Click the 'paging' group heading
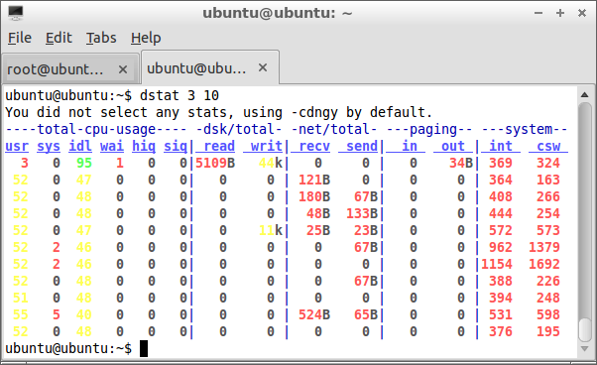 coord(433,129)
